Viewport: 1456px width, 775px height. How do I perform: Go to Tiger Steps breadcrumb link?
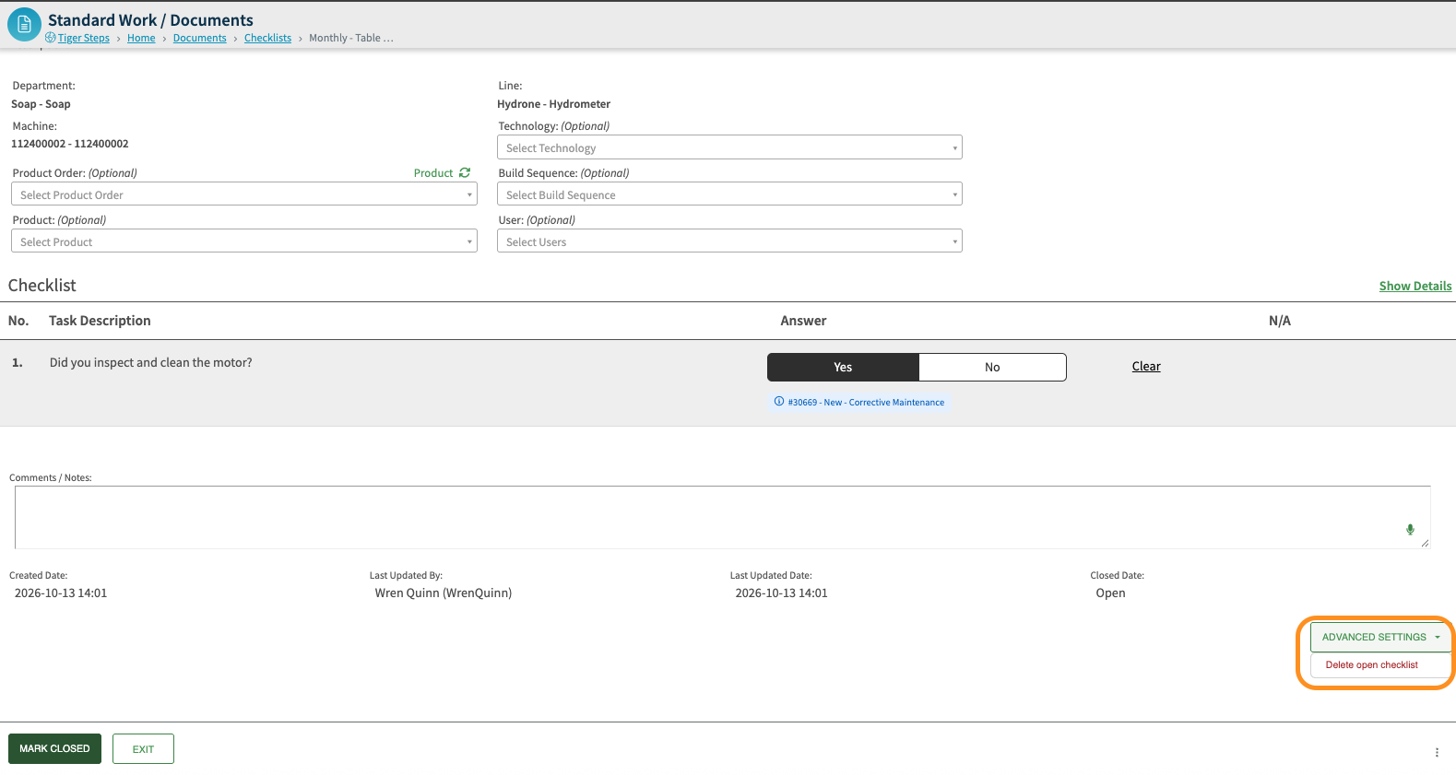tap(84, 38)
